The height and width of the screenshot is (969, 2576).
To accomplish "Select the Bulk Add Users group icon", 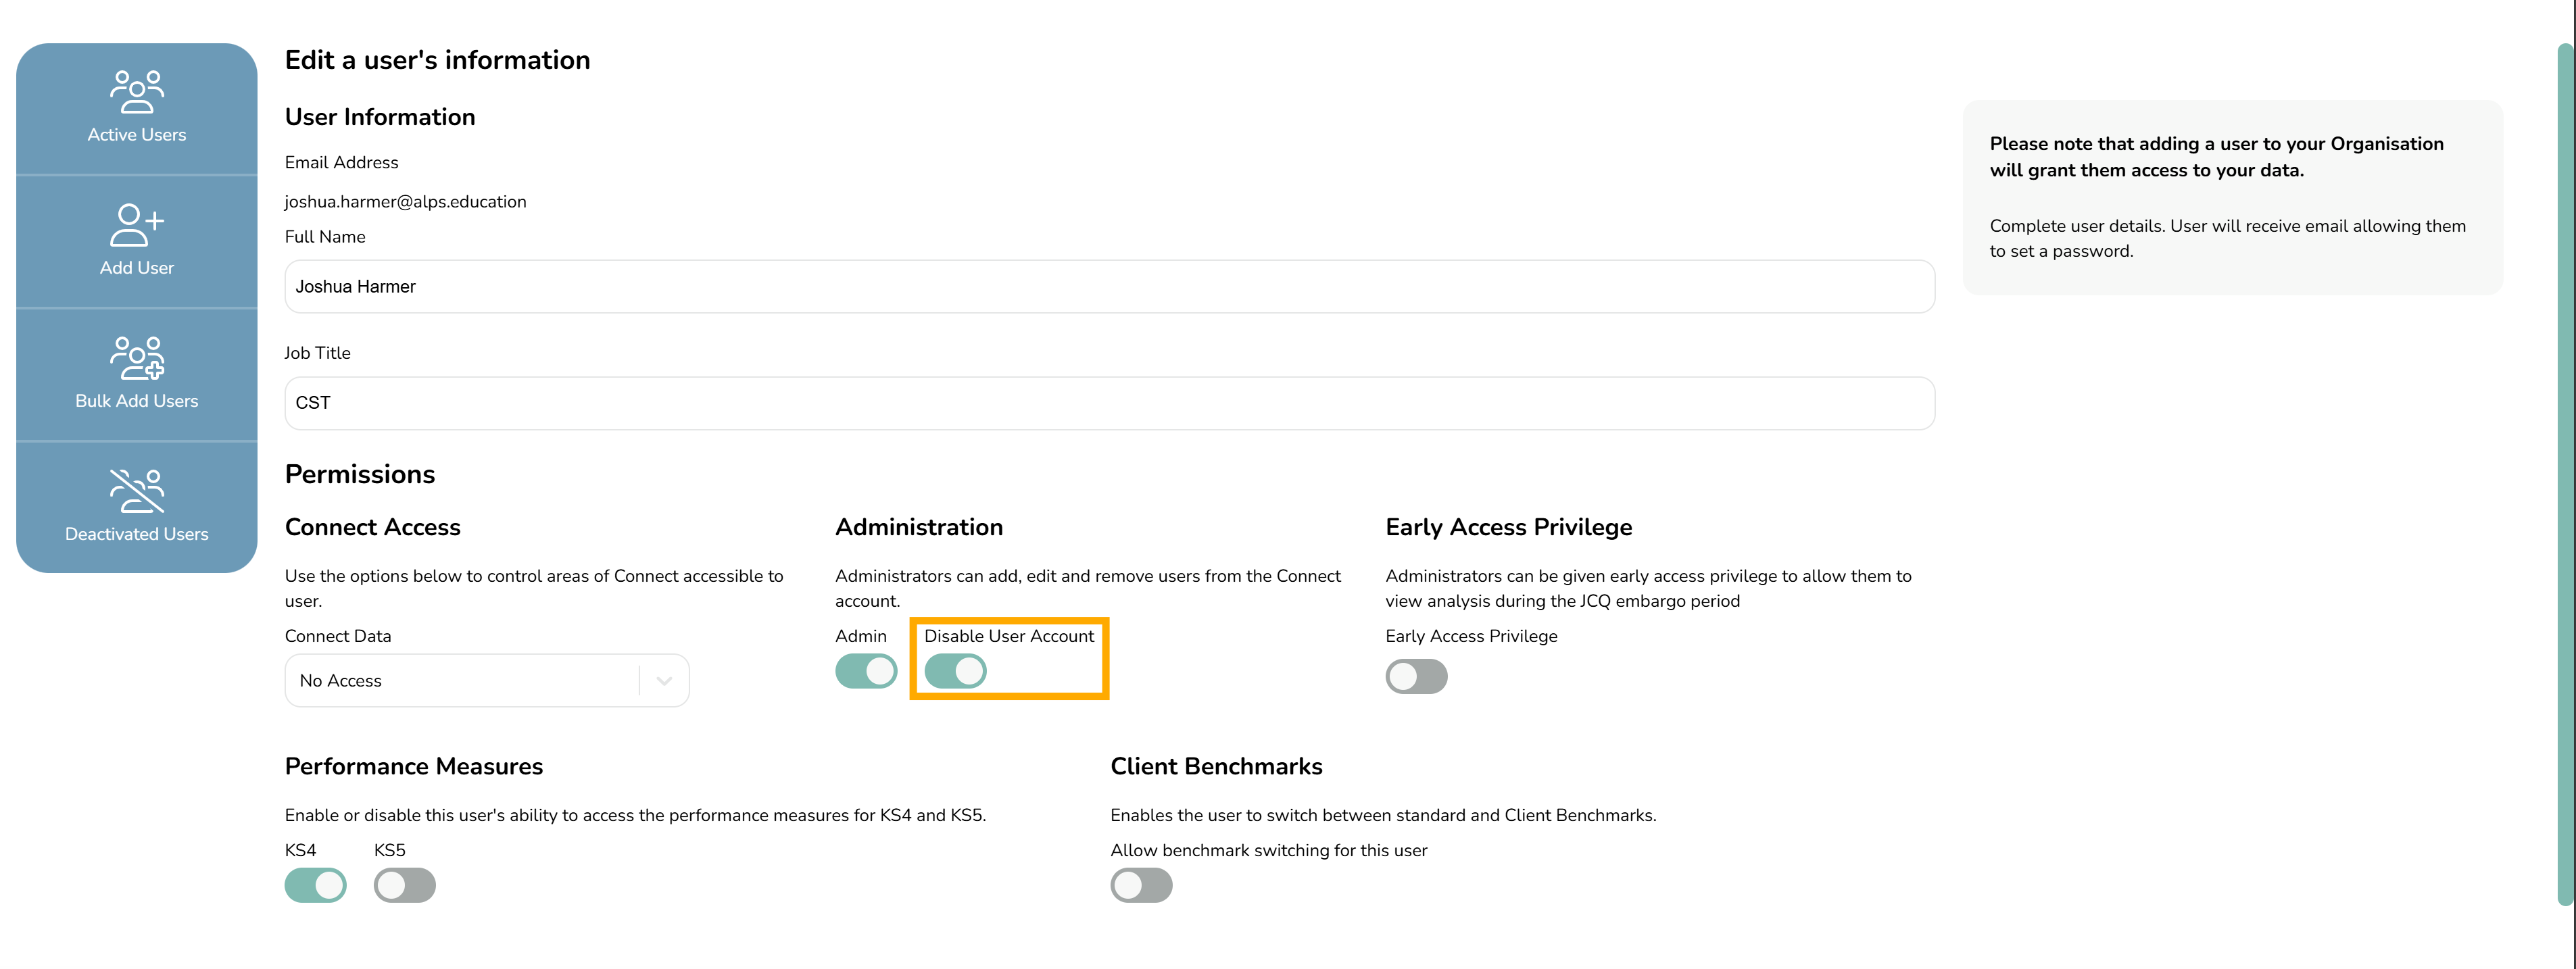I will coord(137,358).
